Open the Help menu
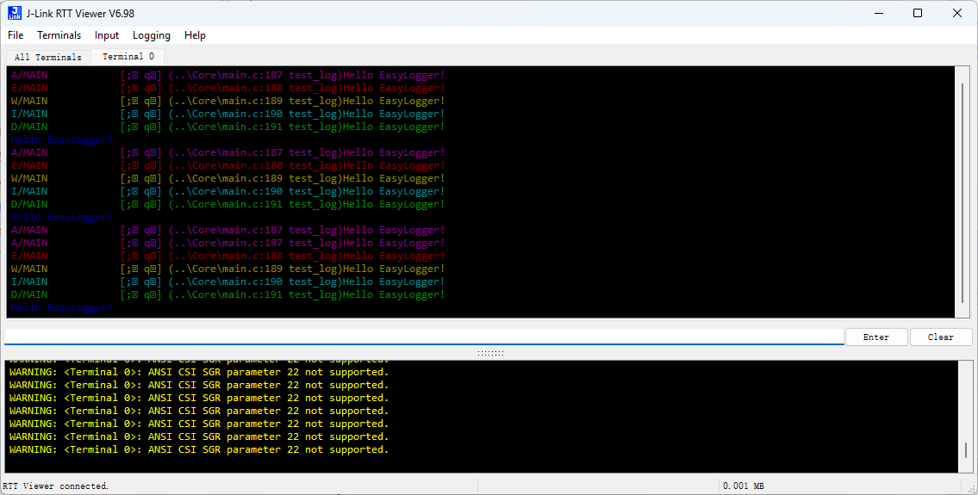The width and height of the screenshot is (978, 495). (195, 35)
